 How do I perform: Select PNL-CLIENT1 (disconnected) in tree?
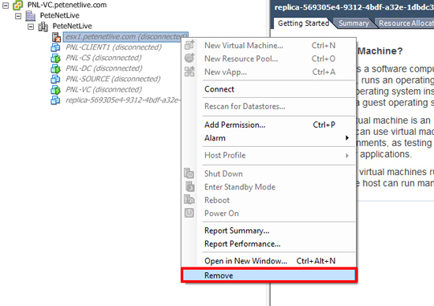point(114,47)
